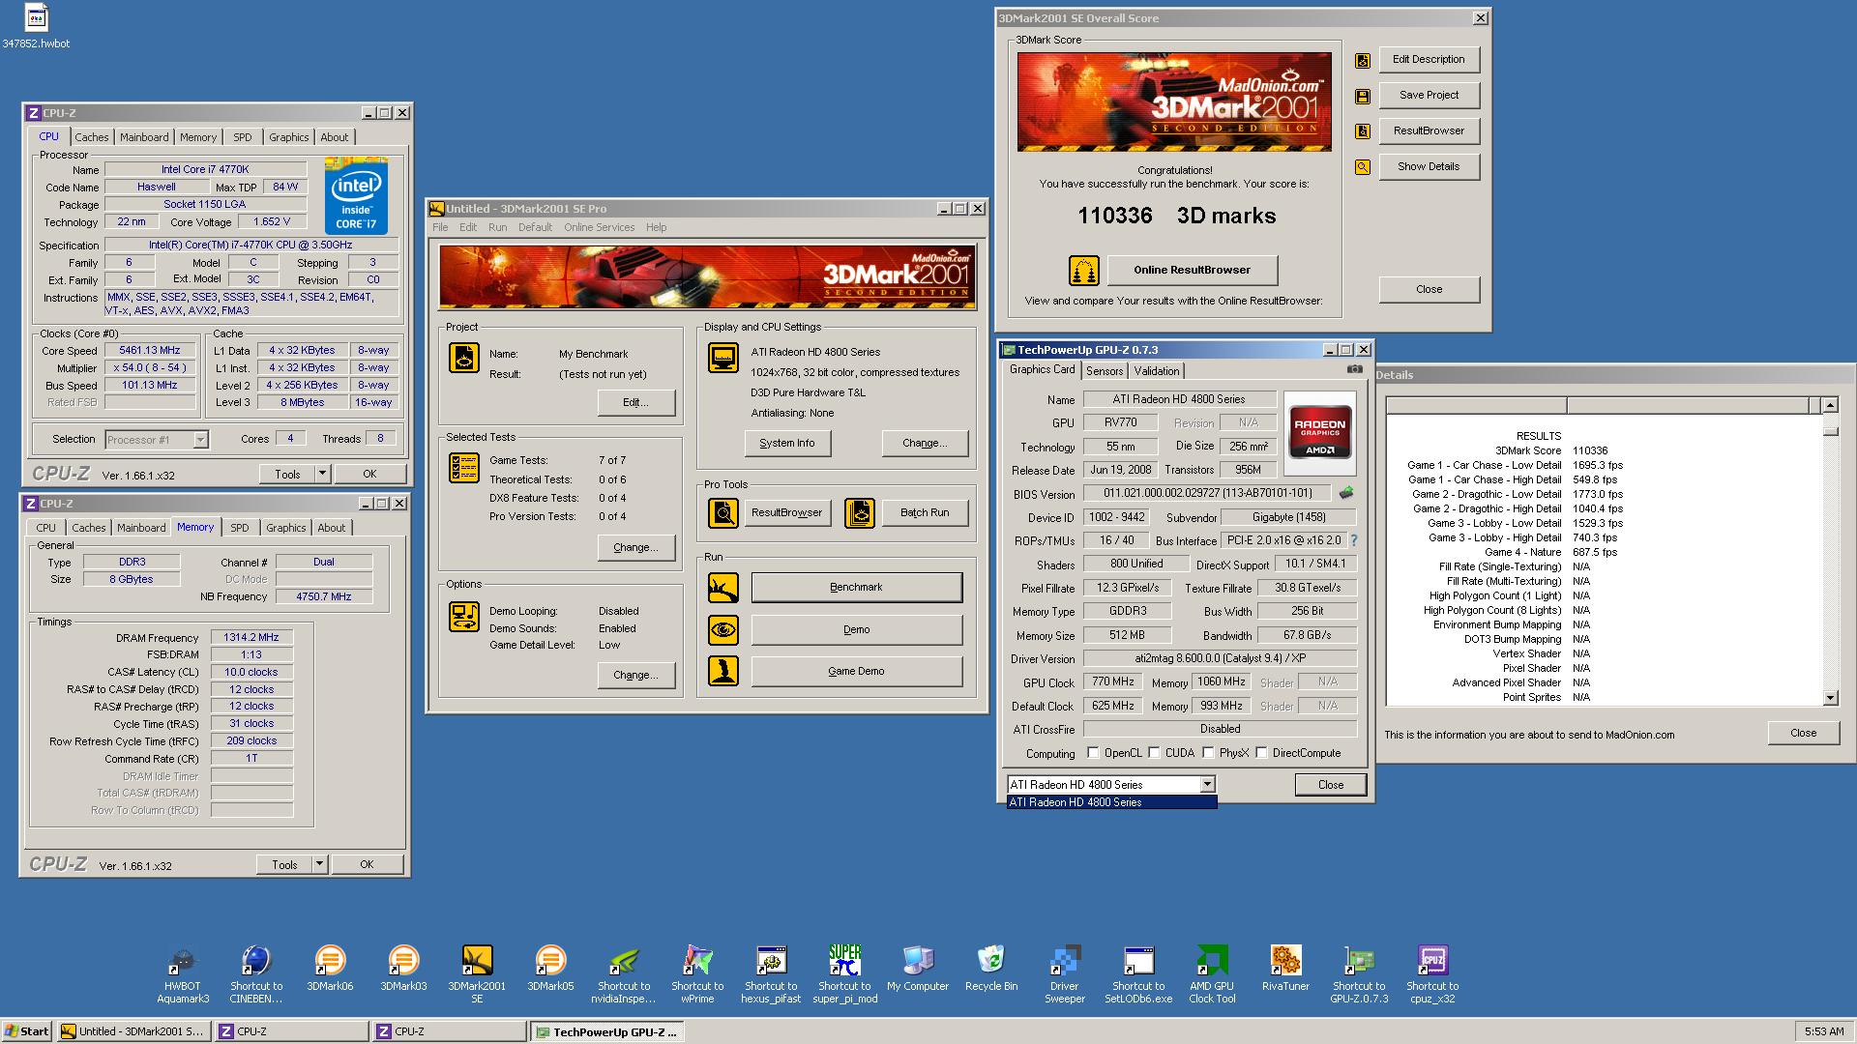1857x1044 pixels.
Task: Open the CPU-Z Tools dropdown arrow in the CPU window
Action: (x=322, y=474)
